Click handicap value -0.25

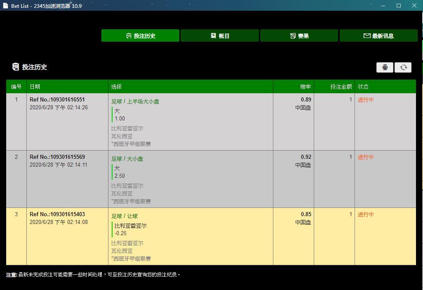pyautogui.click(x=120, y=233)
